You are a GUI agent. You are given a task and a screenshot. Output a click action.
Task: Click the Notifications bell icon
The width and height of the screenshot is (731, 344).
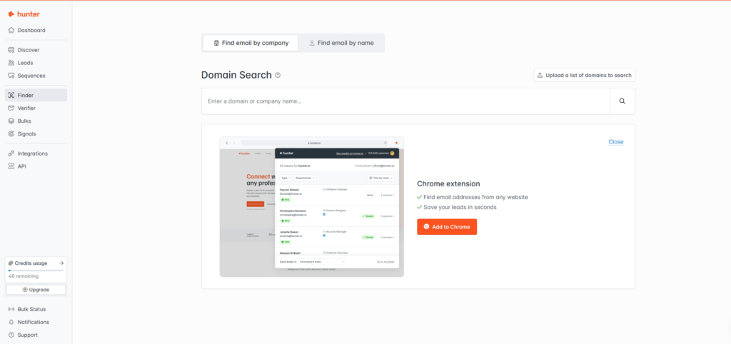tap(11, 322)
